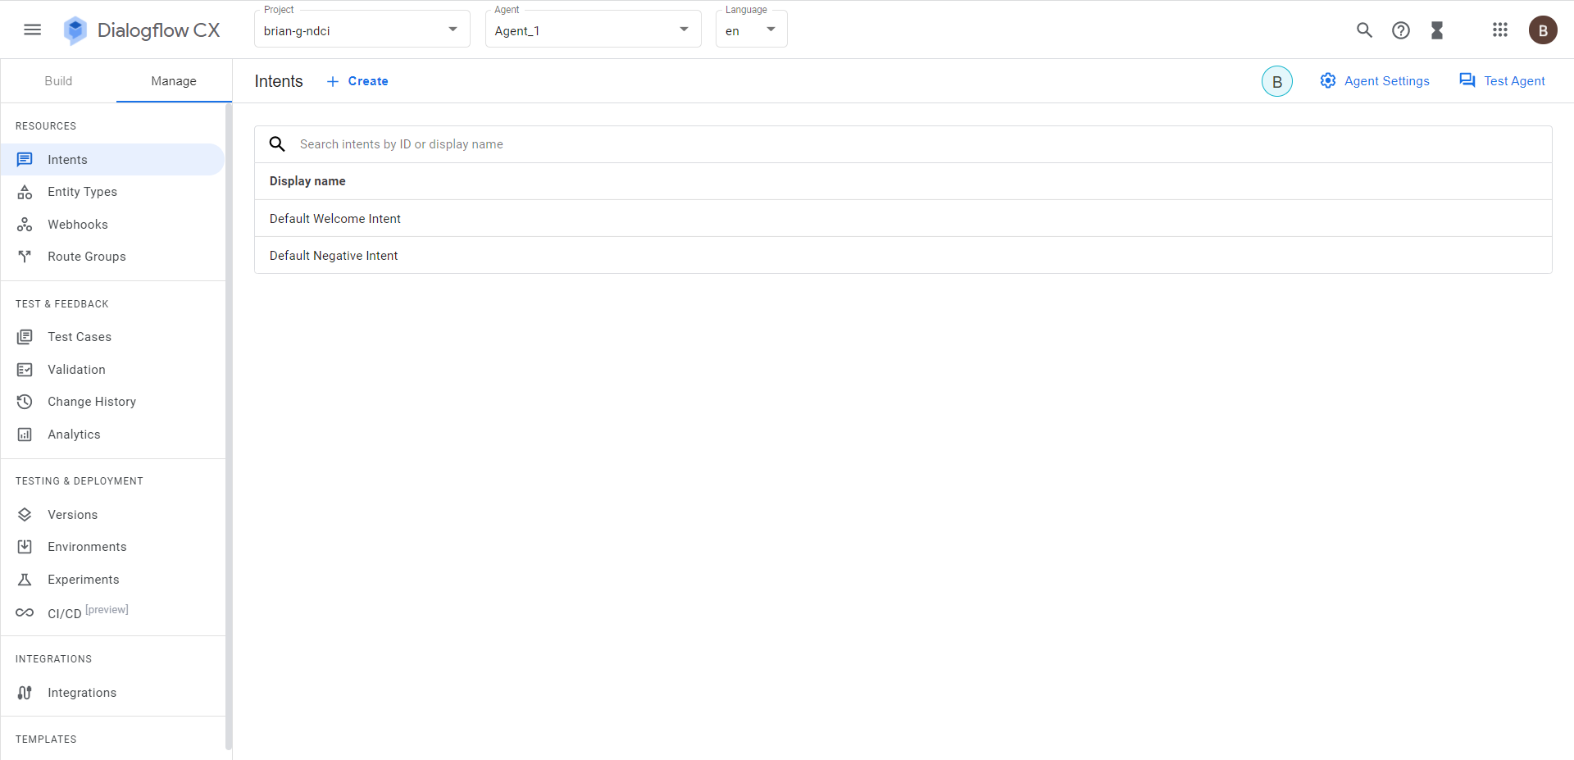The width and height of the screenshot is (1574, 760).
Task: Open Webhooks in the sidebar
Action: 112,225
